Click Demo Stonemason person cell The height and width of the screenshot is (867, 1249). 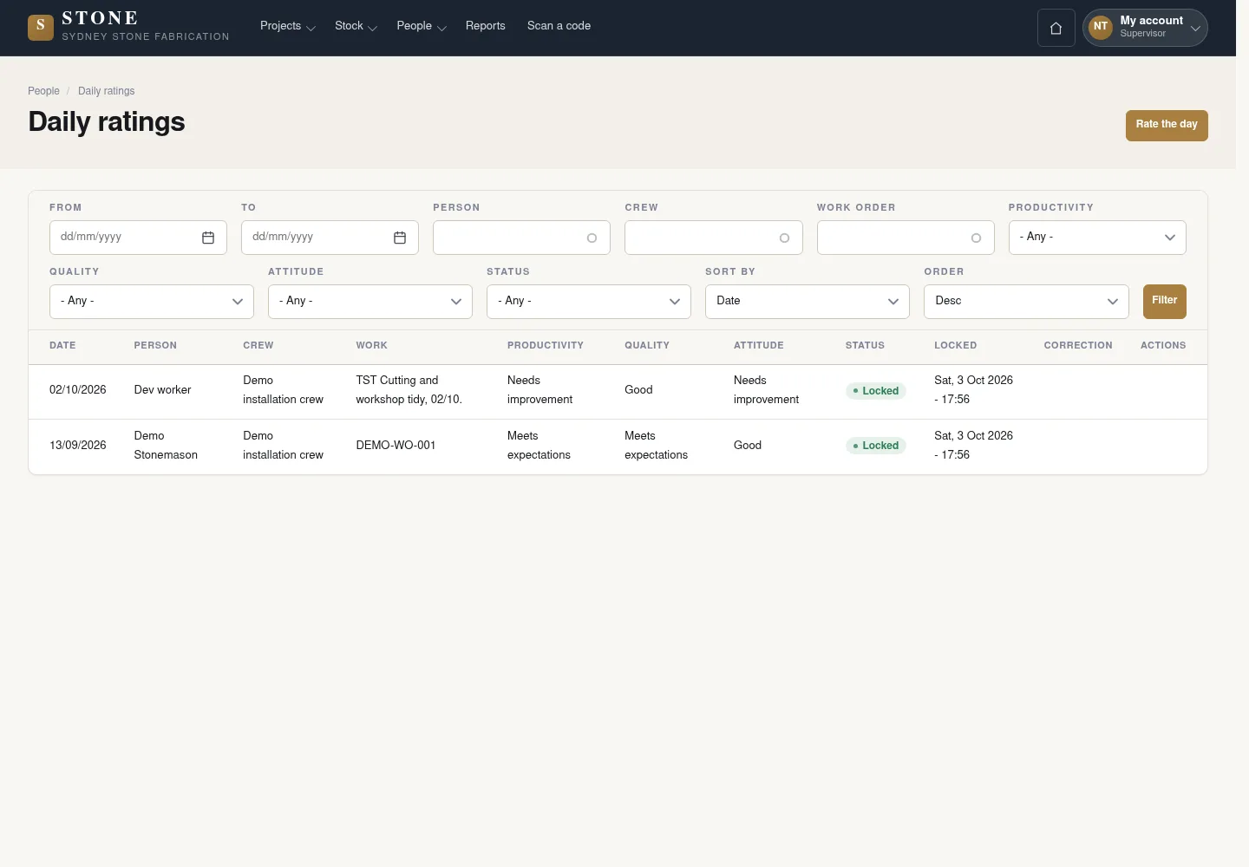tap(166, 446)
